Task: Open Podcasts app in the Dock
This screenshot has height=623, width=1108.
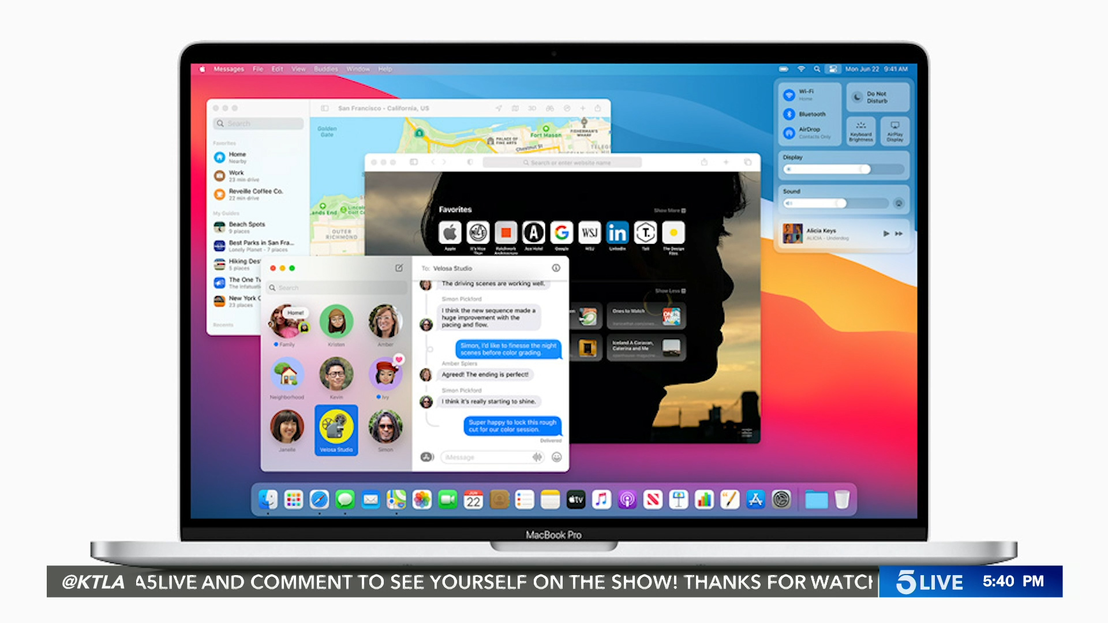Action: [627, 500]
